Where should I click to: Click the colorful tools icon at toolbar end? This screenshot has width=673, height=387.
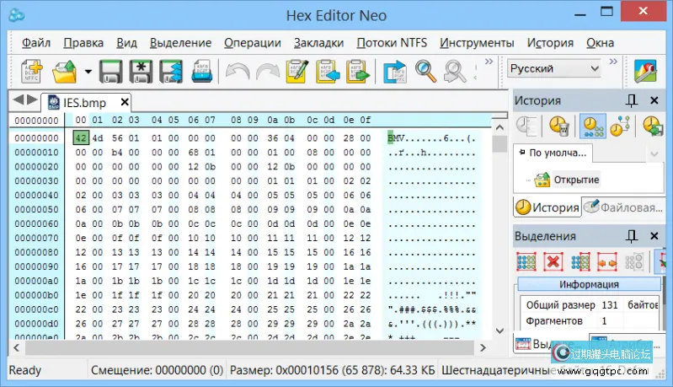645,72
